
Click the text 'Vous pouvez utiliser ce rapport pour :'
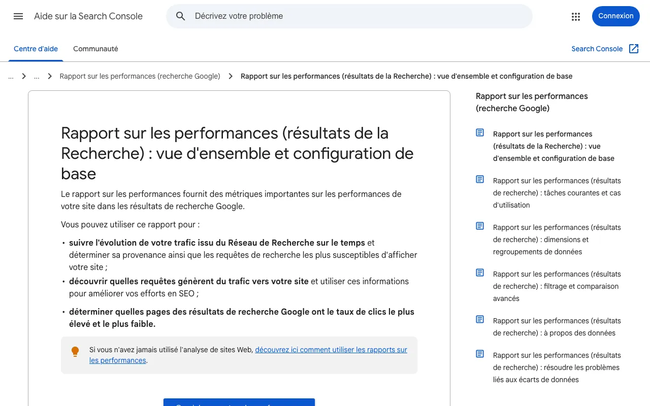coord(131,224)
